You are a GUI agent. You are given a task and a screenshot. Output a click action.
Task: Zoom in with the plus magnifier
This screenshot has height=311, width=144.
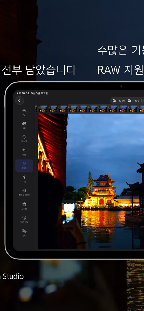pyautogui.click(x=129, y=101)
